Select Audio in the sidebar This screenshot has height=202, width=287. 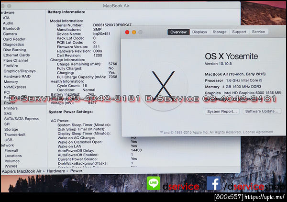pyautogui.click(x=8, y=23)
